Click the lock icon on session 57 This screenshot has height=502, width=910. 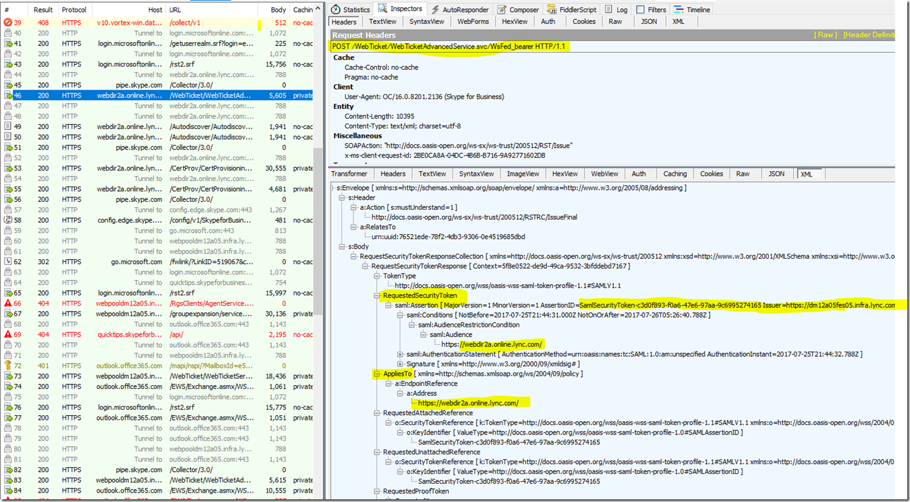tap(8, 210)
